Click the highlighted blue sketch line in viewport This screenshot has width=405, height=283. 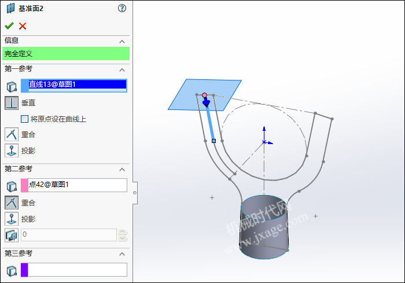[210, 123]
